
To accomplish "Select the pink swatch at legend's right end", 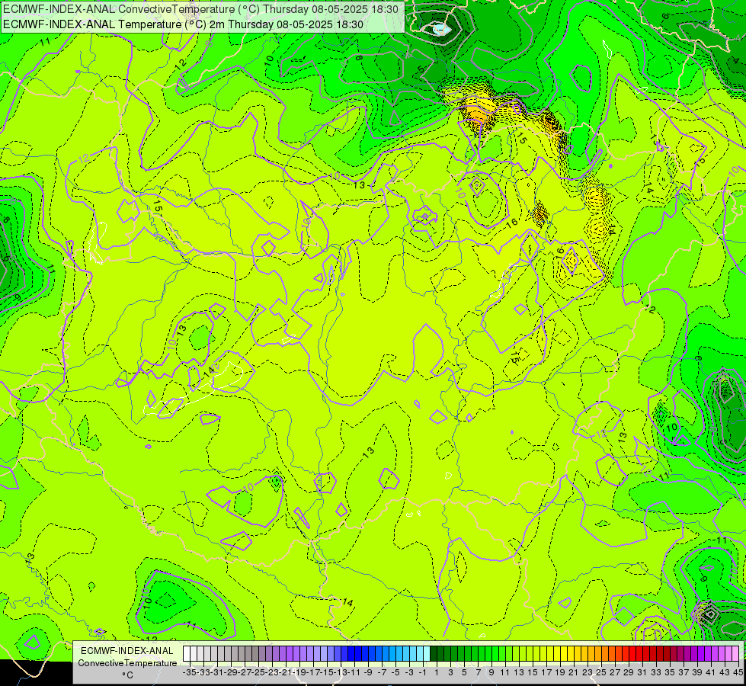I will [x=735, y=654].
